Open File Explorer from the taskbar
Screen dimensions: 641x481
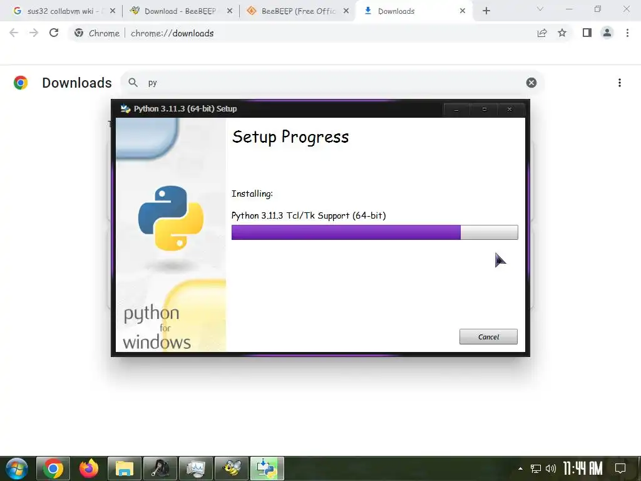125,468
